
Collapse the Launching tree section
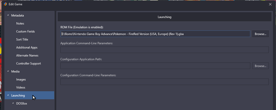pos(8,95)
